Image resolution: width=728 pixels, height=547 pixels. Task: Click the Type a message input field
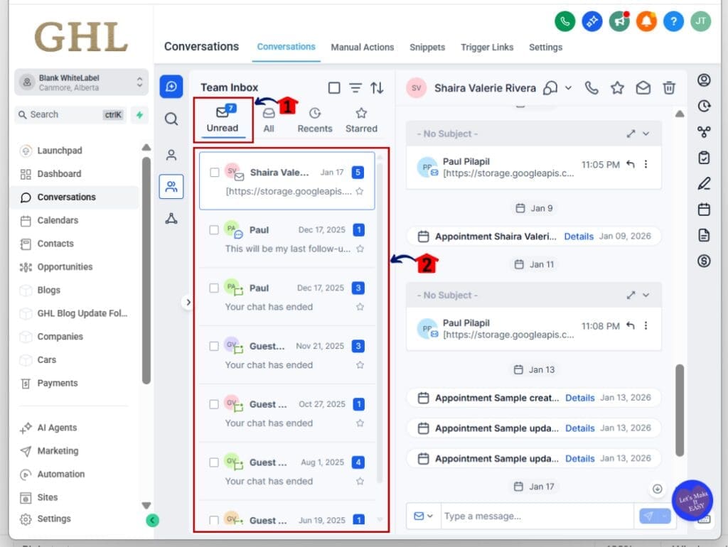click(x=537, y=516)
